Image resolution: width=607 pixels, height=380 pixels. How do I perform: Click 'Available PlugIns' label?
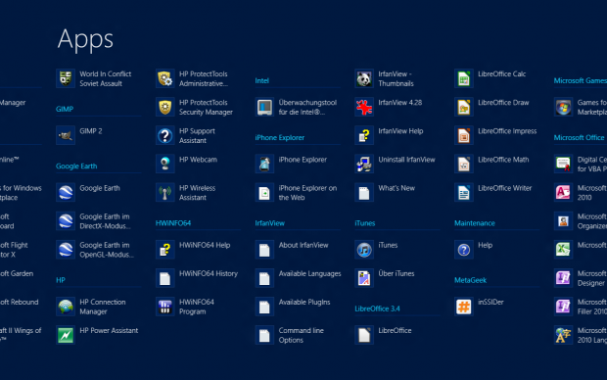point(304,303)
